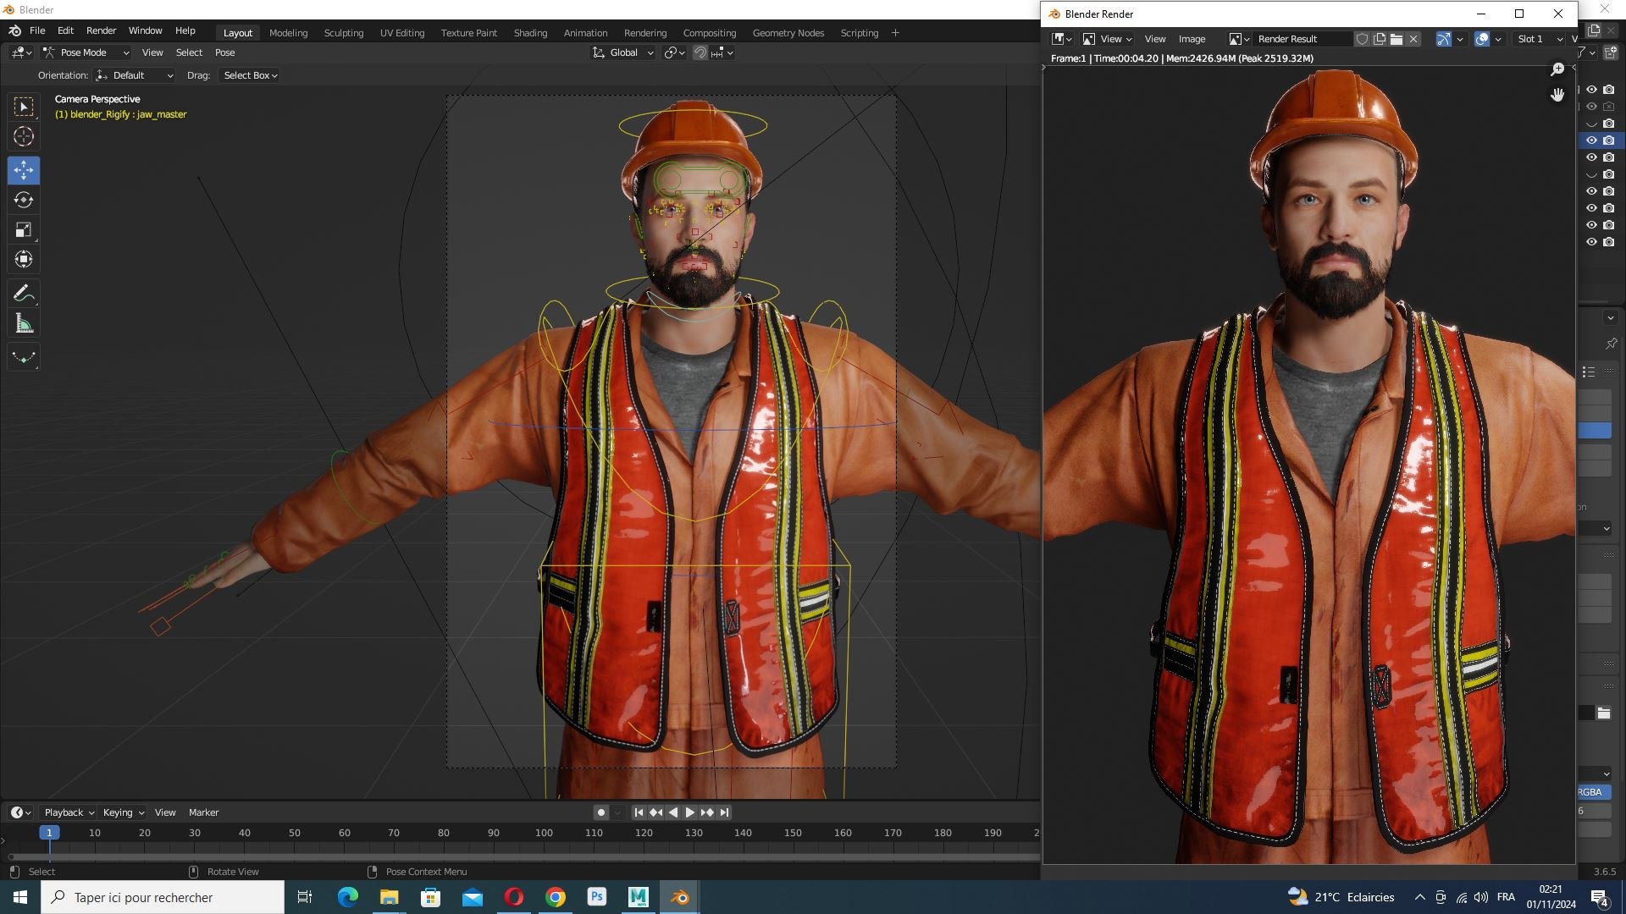Open the Marker menu in timeline
Image resolution: width=1626 pixels, height=914 pixels.
[x=203, y=812]
